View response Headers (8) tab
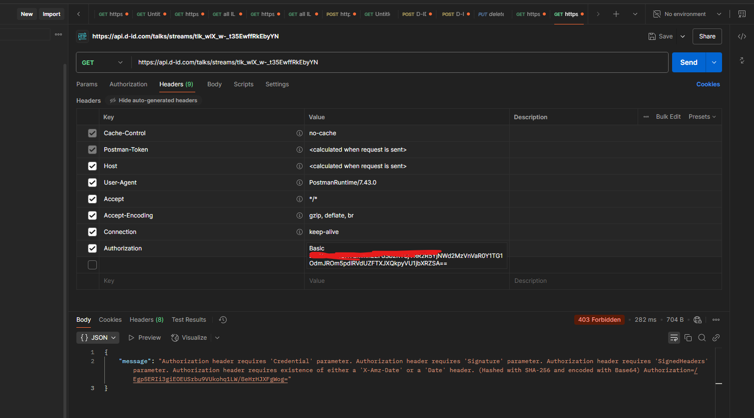The image size is (754, 418). [x=147, y=320]
